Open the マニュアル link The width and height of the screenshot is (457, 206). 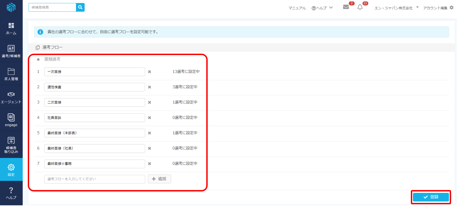[297, 8]
